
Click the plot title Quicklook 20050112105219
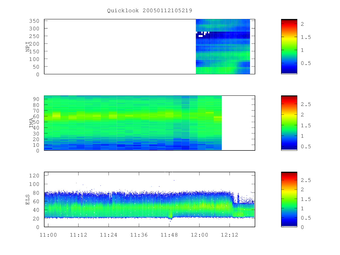tap(150, 11)
